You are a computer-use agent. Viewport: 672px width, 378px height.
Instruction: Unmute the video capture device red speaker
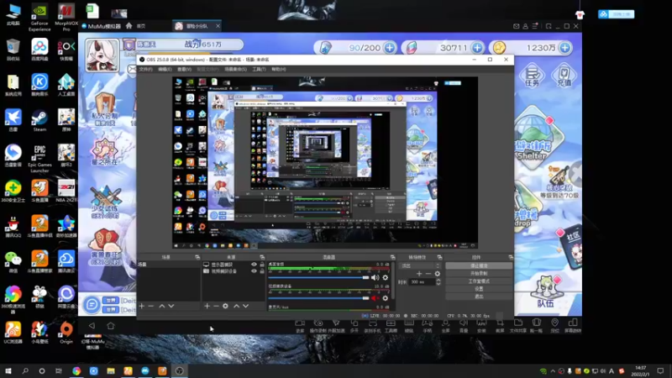point(375,298)
